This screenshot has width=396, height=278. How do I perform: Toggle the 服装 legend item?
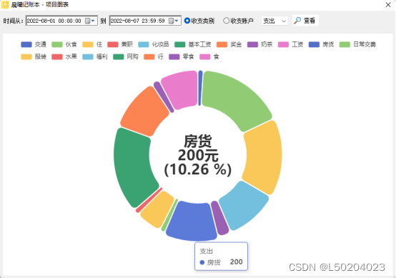point(34,56)
